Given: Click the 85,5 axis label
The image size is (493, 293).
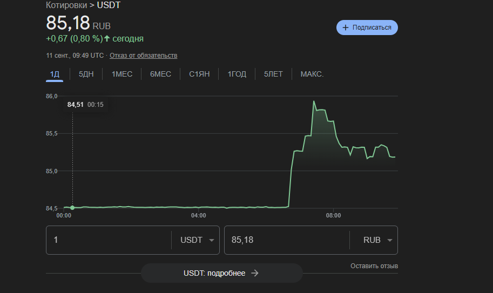Looking at the screenshot, I should click(x=51, y=133).
